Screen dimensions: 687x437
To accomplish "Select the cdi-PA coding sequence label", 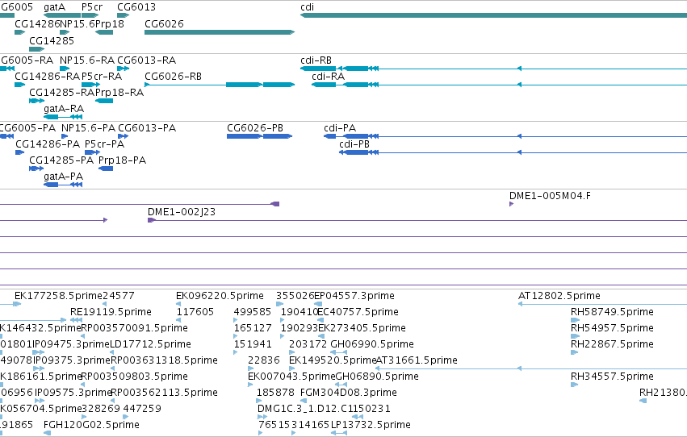I will tap(340, 127).
